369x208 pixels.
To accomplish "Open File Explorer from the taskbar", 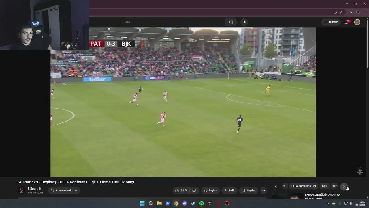I will (159, 203).
